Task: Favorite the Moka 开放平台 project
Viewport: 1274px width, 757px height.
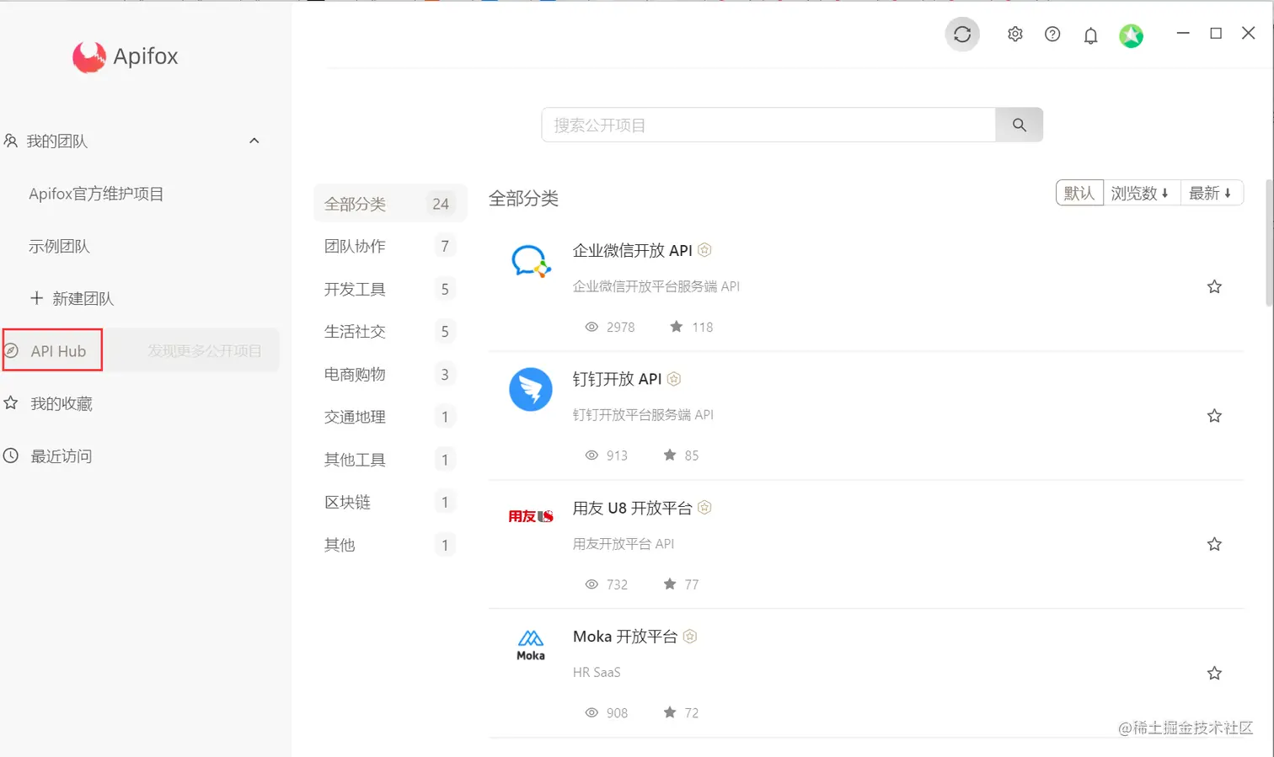Action: [1214, 673]
